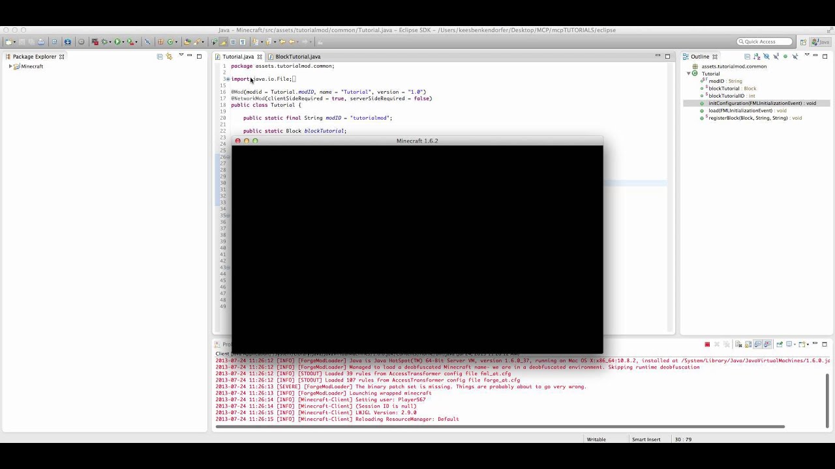Select modID : String in Outline
Screen dimensions: 835x469
pyautogui.click(x=725, y=81)
